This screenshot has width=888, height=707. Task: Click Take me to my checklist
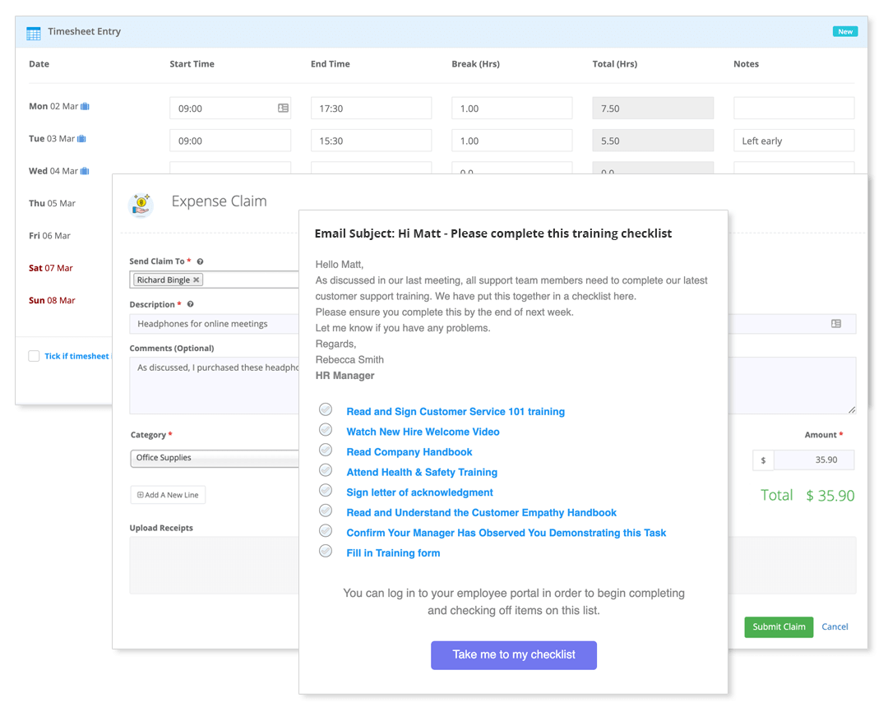click(513, 655)
